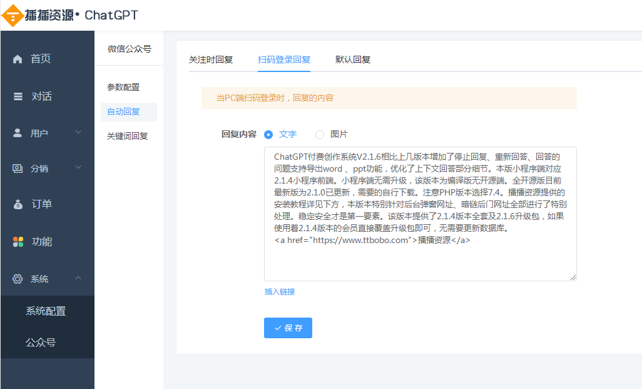Click the gear icon beside 系统

pyautogui.click(x=17, y=279)
